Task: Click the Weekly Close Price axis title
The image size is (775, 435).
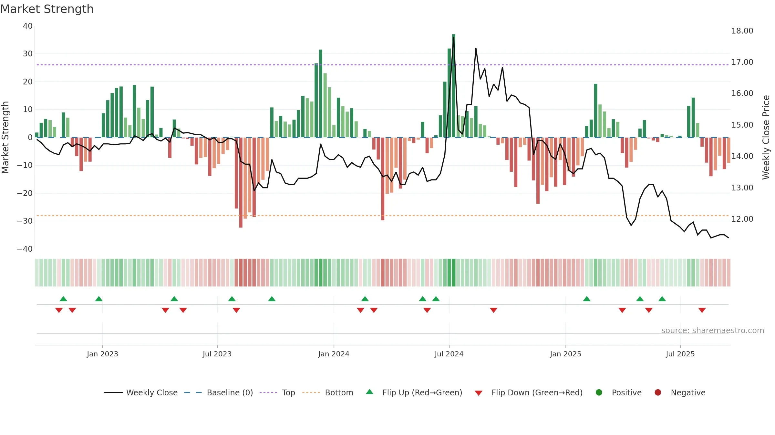Action: tap(766, 137)
